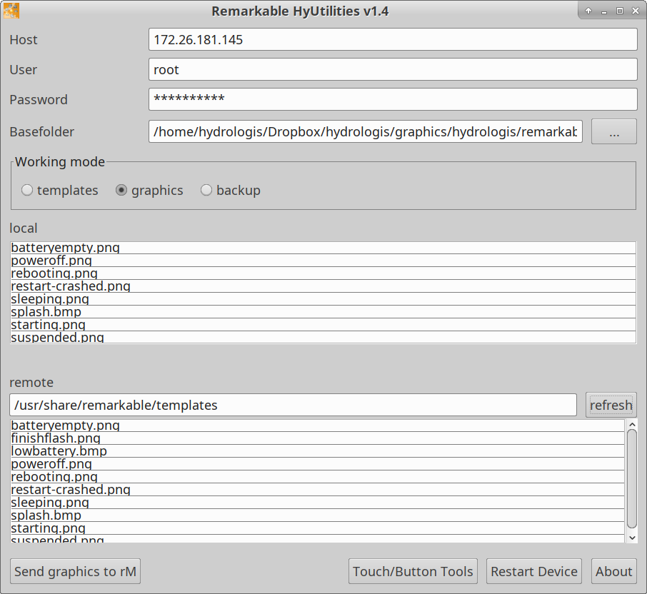
Task: Select sleeping.png in local list
Action: (323, 298)
